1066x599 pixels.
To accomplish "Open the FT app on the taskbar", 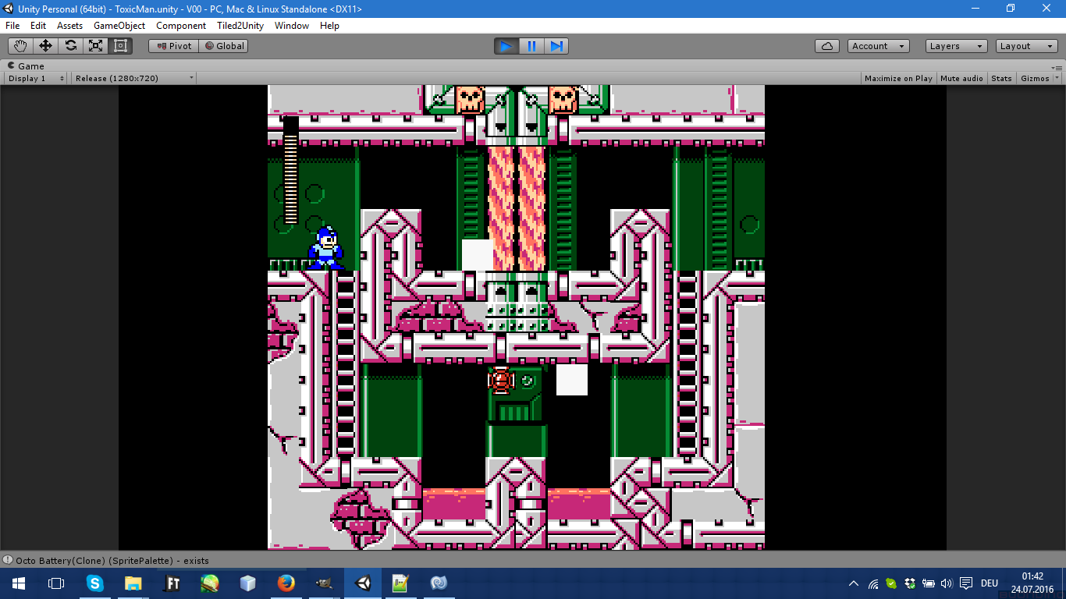I will tap(171, 583).
